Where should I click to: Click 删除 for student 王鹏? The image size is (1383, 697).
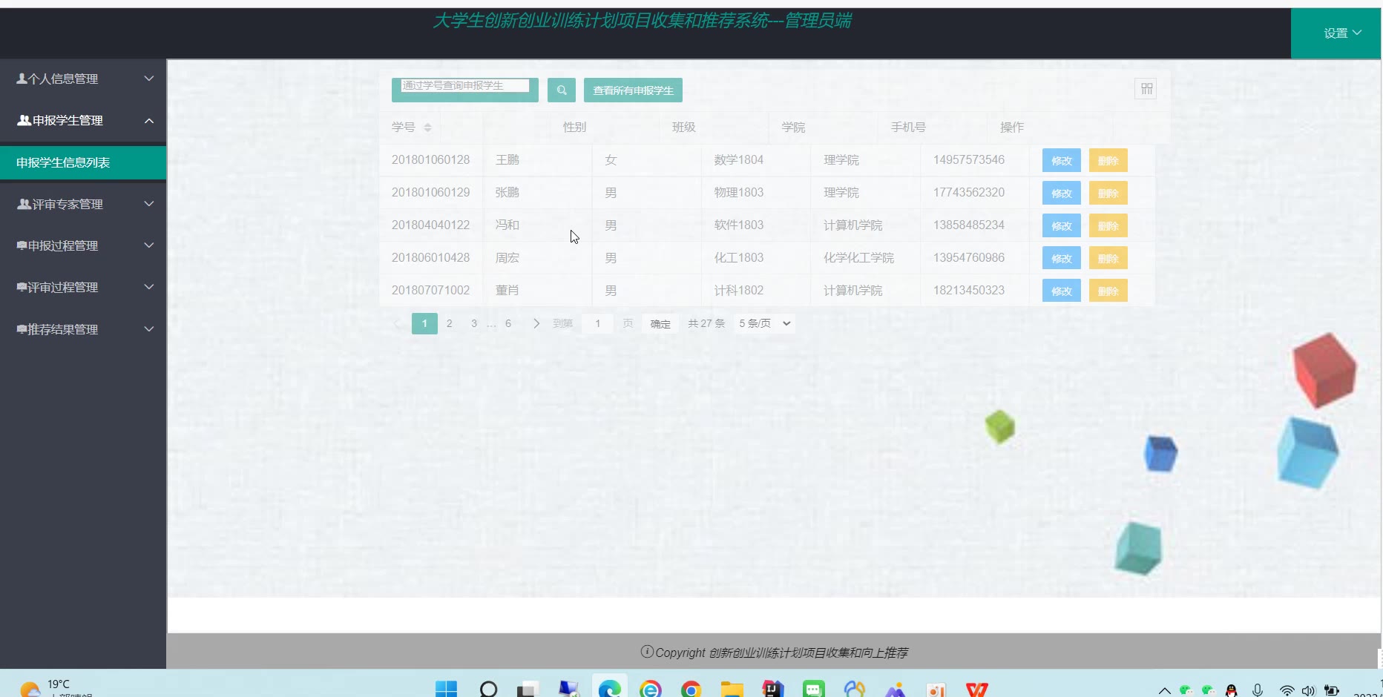pos(1108,160)
